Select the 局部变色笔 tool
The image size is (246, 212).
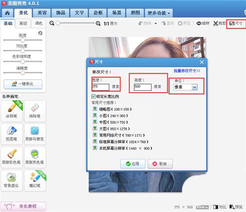point(35,157)
